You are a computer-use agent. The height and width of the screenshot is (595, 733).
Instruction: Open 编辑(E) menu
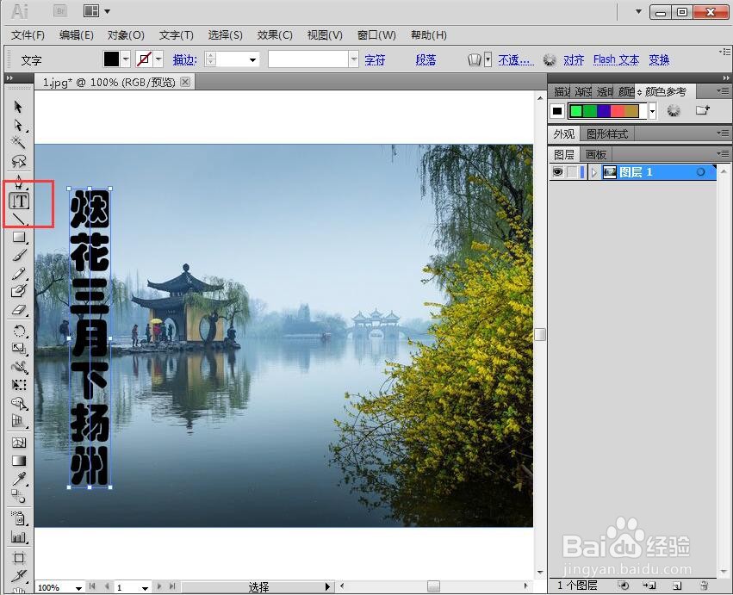76,35
